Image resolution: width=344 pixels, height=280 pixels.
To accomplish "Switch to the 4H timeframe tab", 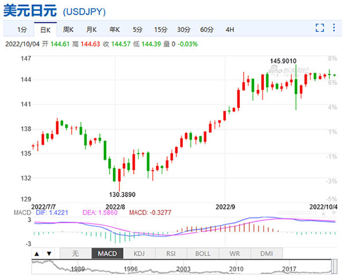I will click(x=230, y=29).
